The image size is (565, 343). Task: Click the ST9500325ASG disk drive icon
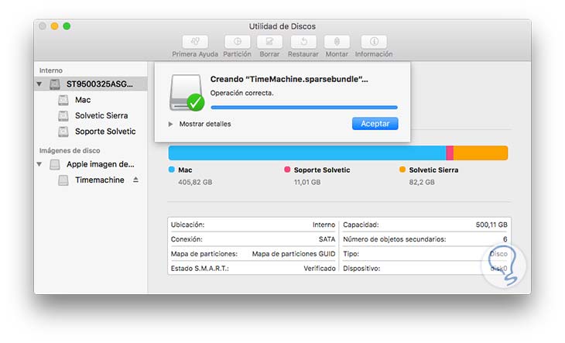tap(55, 84)
